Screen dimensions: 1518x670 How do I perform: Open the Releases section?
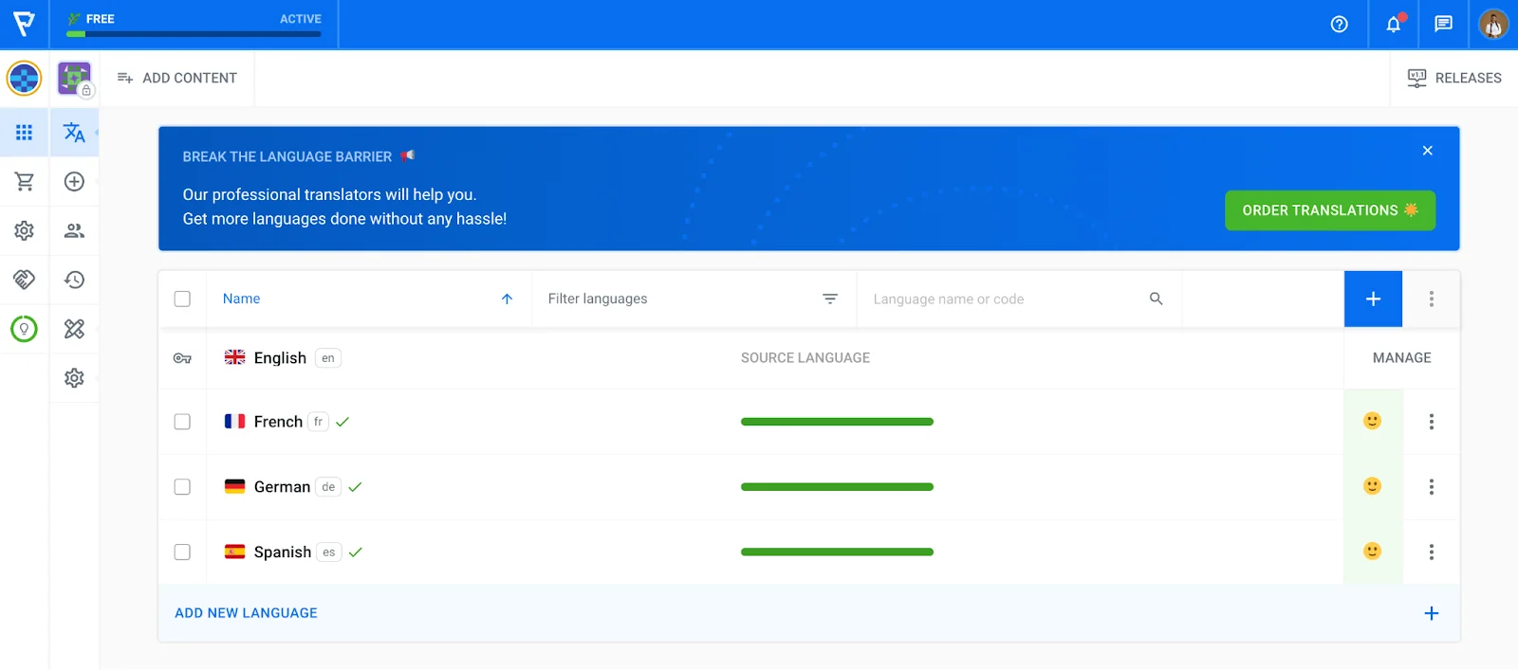click(1453, 78)
